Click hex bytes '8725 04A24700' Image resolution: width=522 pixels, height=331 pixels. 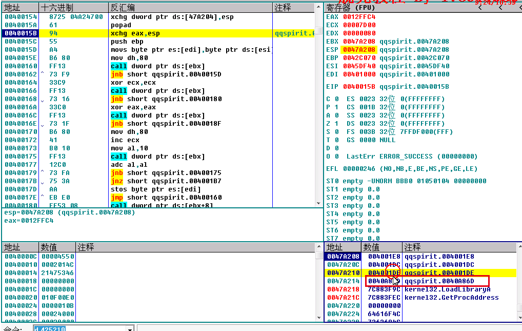[76, 16]
